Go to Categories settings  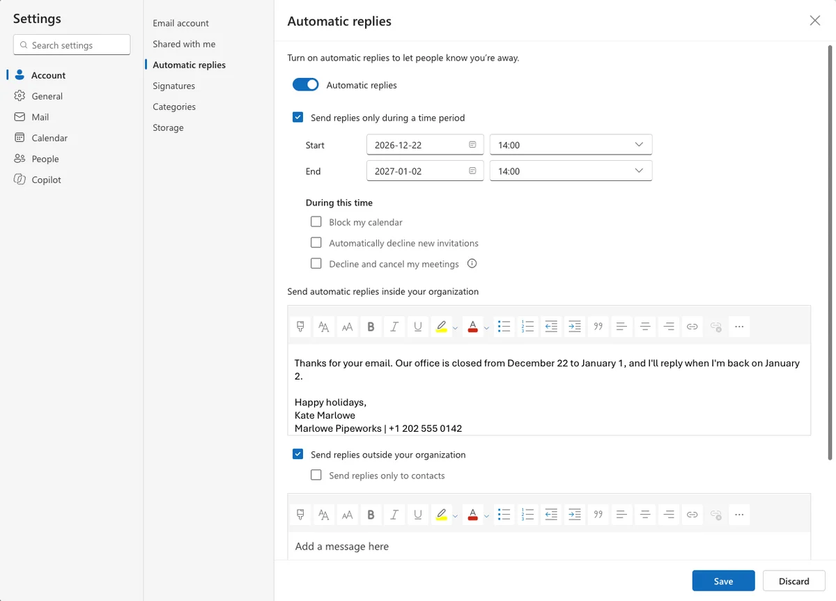(x=174, y=107)
